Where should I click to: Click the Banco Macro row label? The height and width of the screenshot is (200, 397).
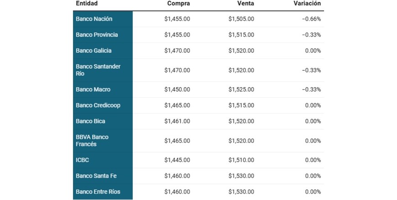(x=93, y=89)
